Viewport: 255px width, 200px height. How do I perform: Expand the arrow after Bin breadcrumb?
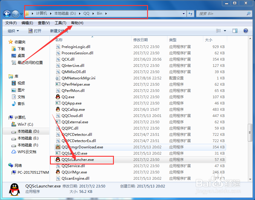(106, 13)
